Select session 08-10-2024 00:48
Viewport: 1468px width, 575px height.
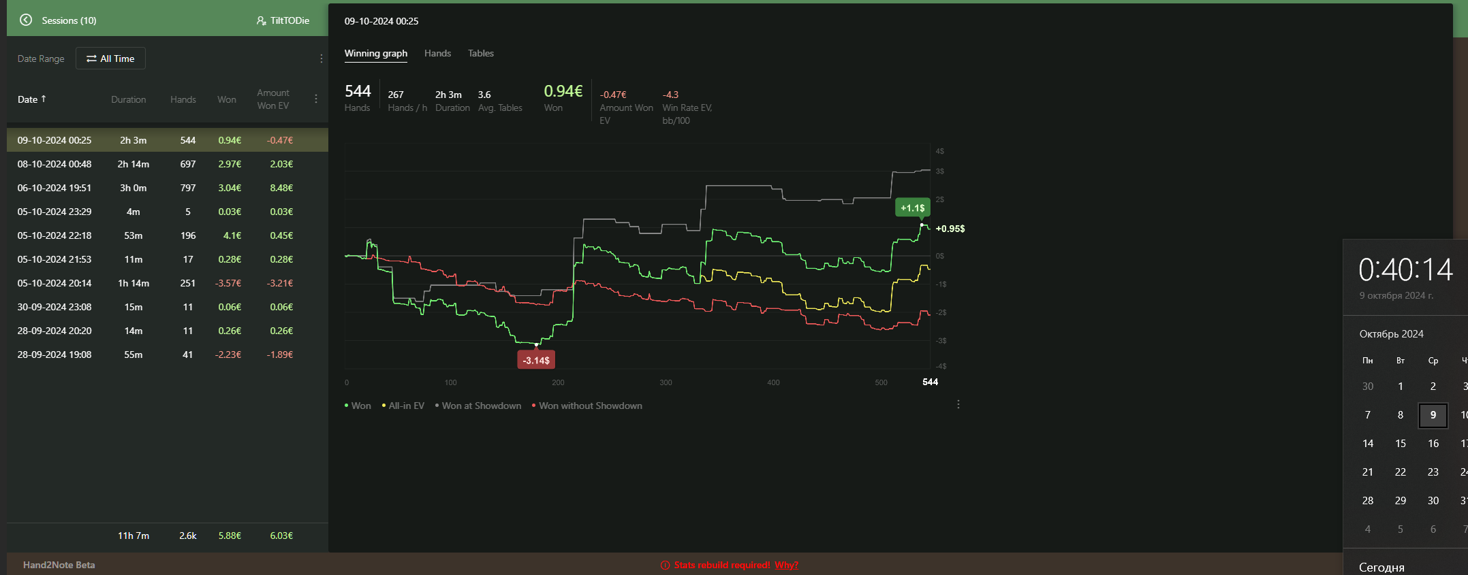click(168, 164)
